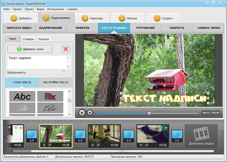
Task: Open НАСТРОЙКИ ТЕКСТА panel
Action: click(x=56, y=82)
